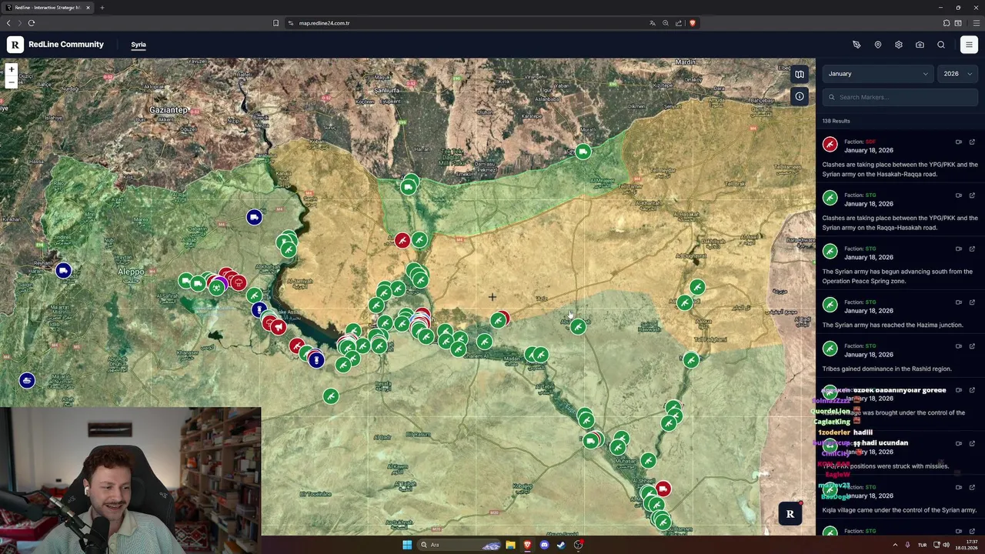Zoom out the map with minus button
Image resolution: width=985 pixels, height=554 pixels.
point(12,82)
